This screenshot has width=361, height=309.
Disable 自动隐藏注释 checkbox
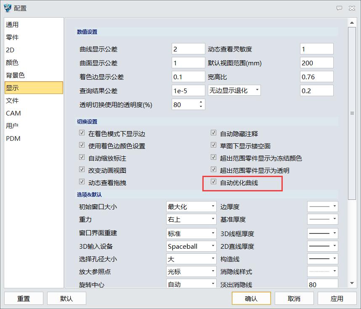[x=213, y=132]
